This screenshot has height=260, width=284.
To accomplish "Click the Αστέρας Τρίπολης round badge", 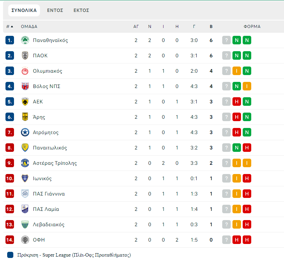I will pos(25,163).
